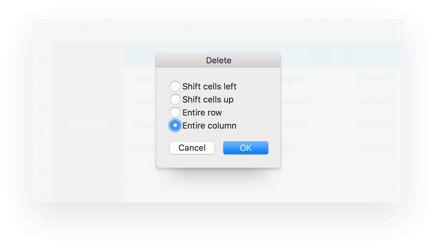Pick Entire row instead of Entire column
Screen dimensions: 436x248
click(175, 112)
